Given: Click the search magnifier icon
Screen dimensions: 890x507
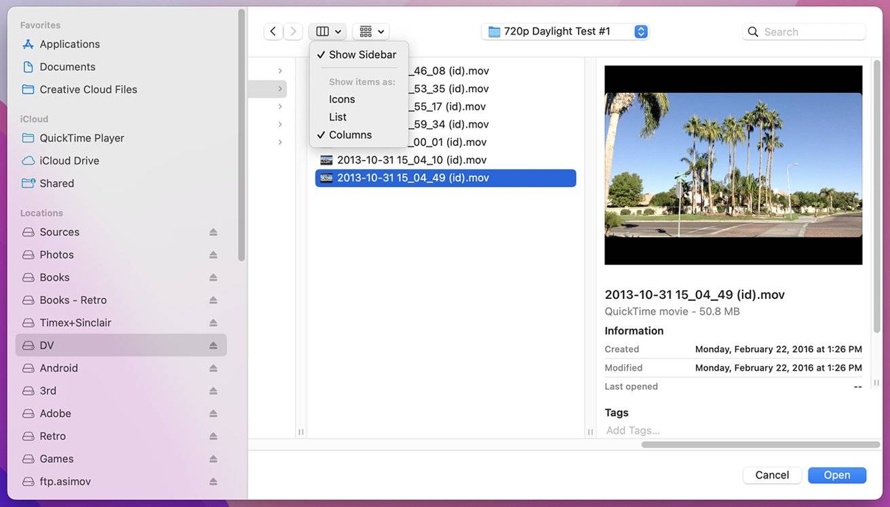Looking at the screenshot, I should click(752, 32).
